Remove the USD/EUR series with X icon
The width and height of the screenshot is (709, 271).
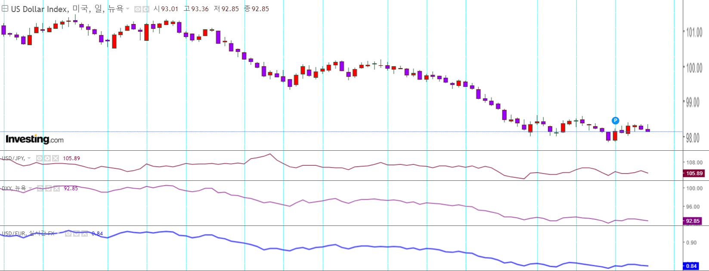84,233
